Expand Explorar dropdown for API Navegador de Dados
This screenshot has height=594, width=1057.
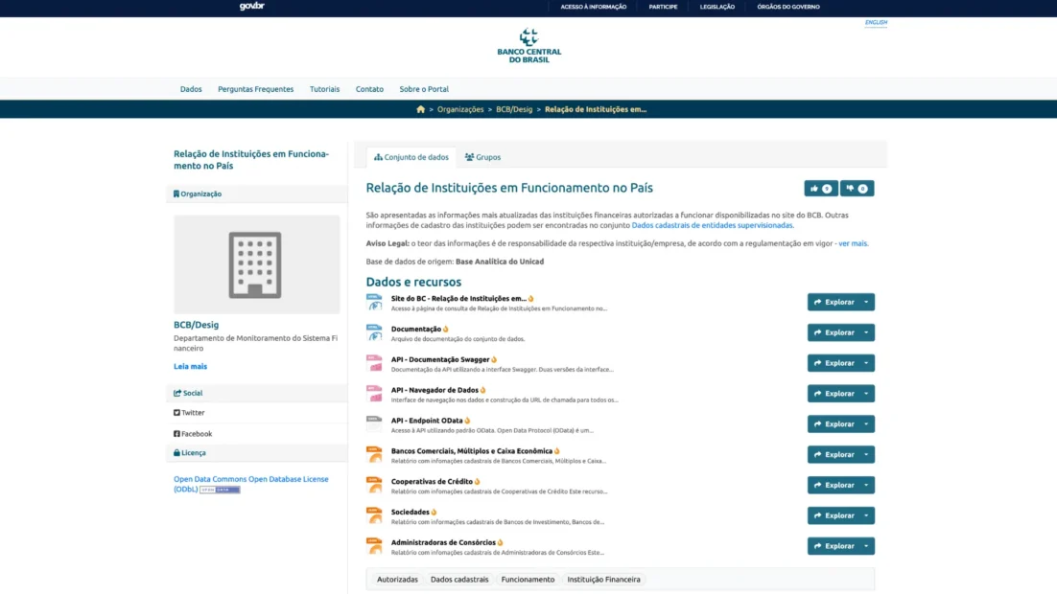point(867,394)
